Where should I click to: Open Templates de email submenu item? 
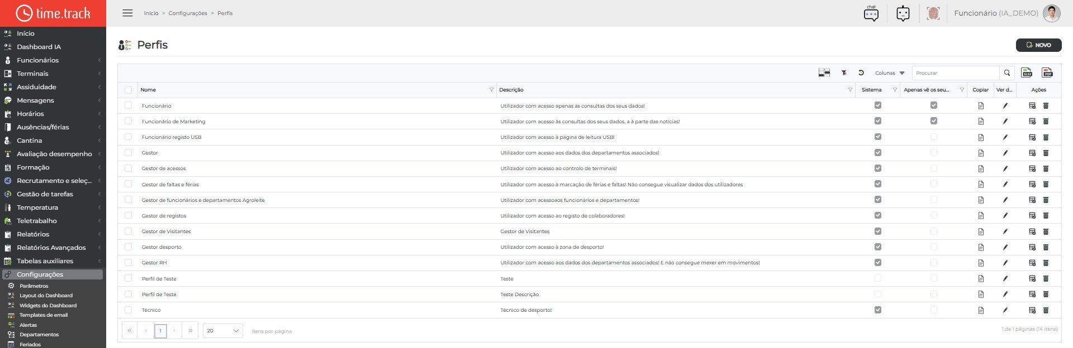[44, 315]
